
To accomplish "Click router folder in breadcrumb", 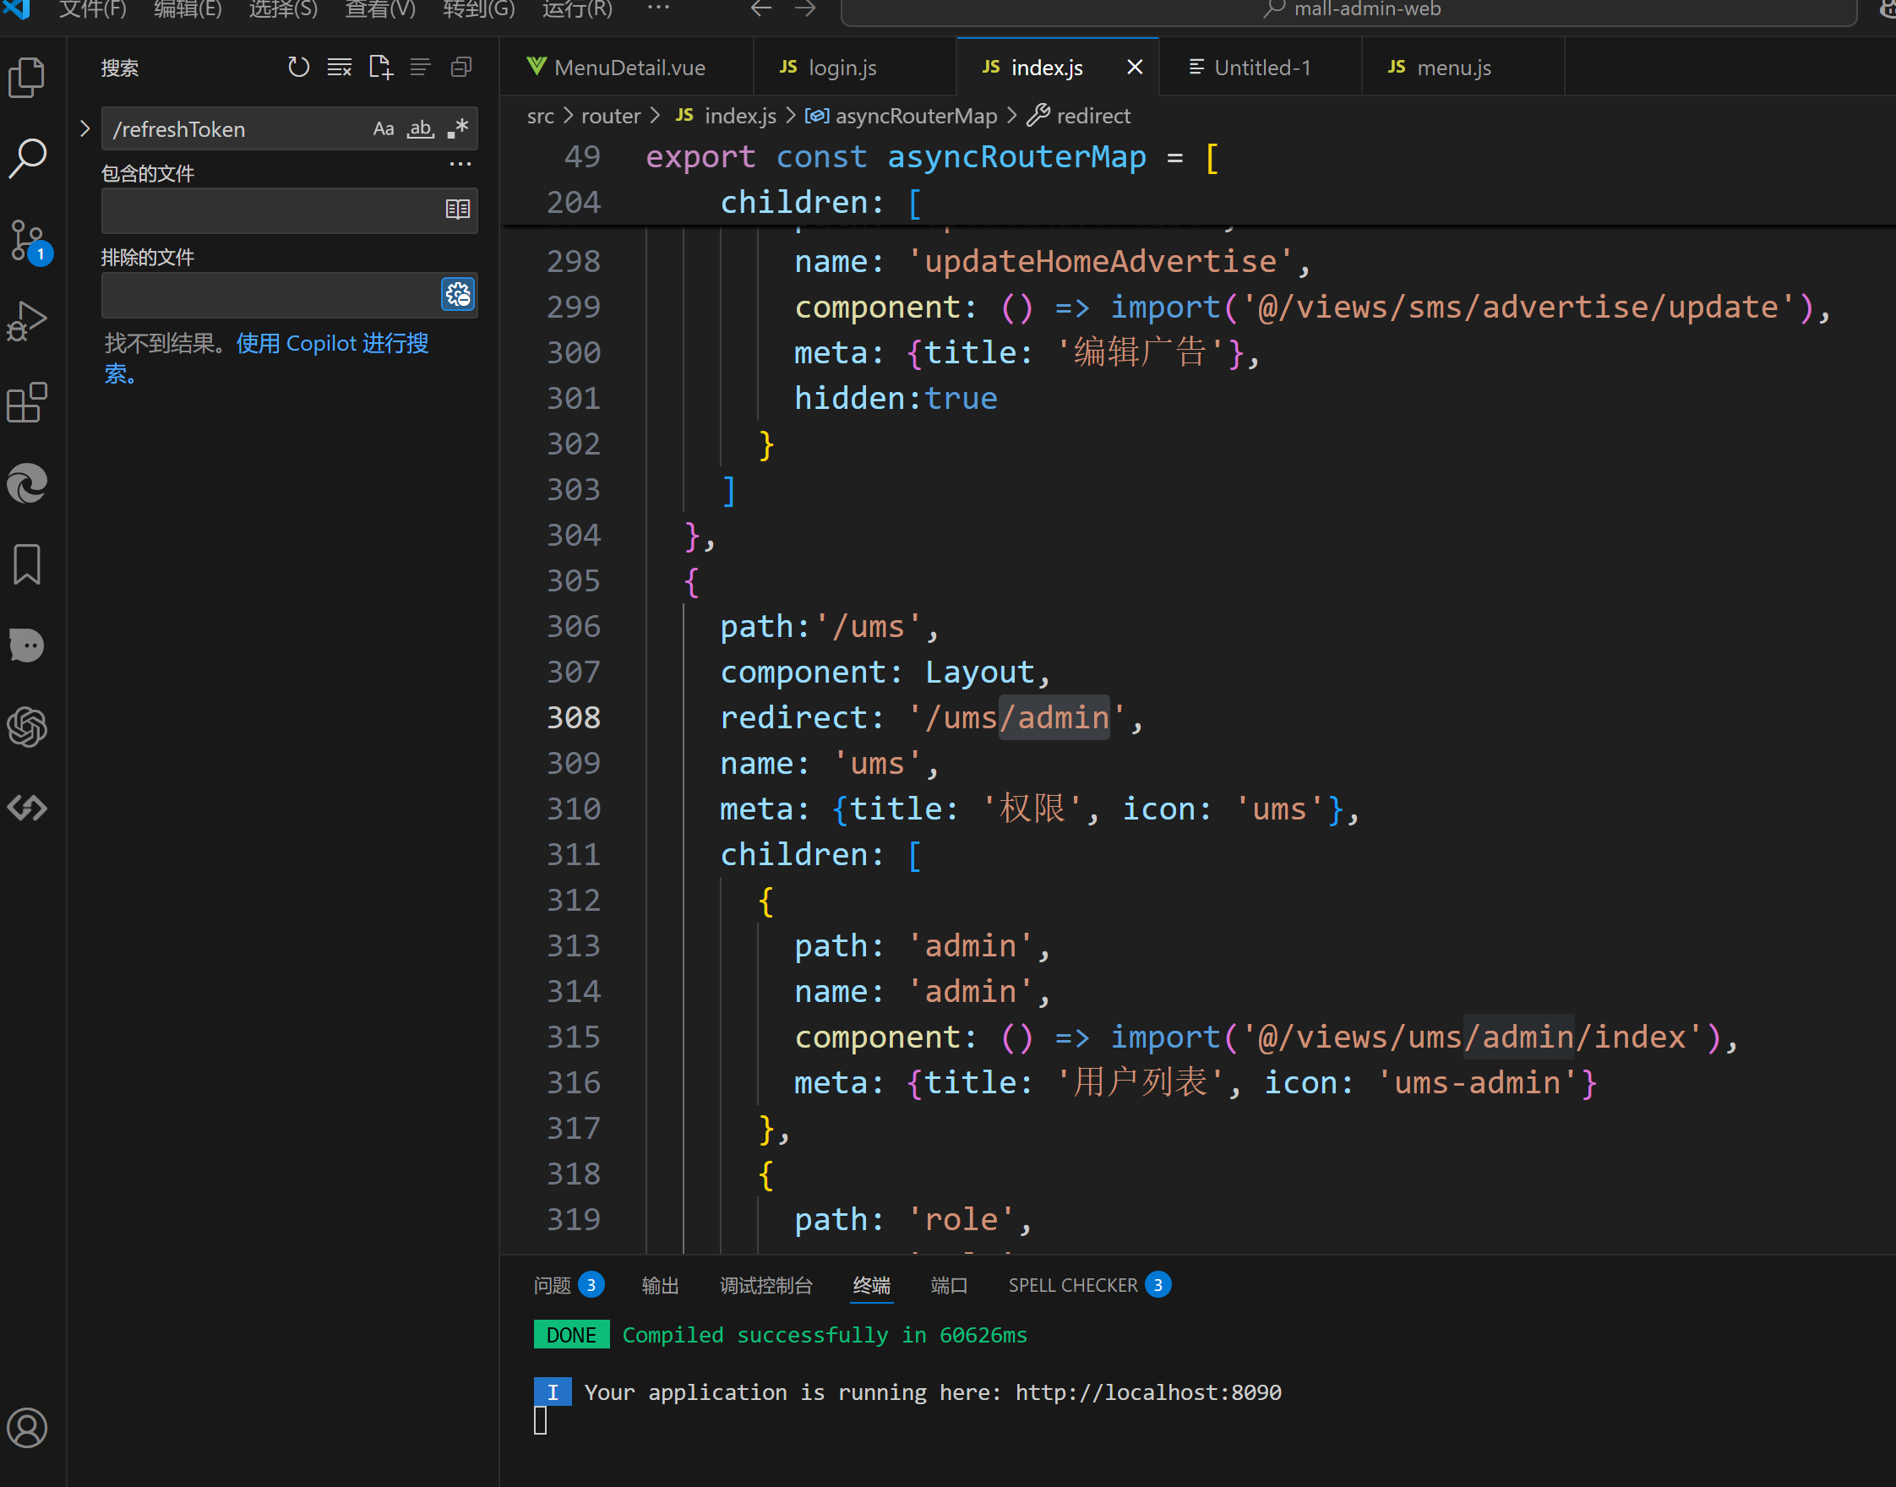I will pos(610,116).
